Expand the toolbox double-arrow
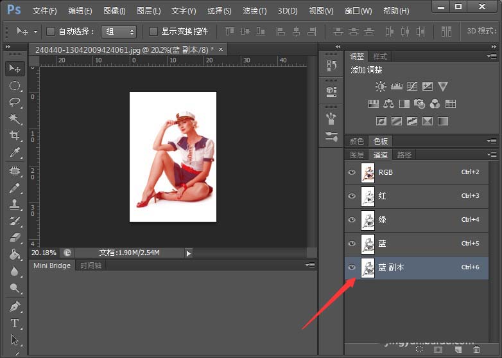The image size is (502, 358). pos(8,47)
